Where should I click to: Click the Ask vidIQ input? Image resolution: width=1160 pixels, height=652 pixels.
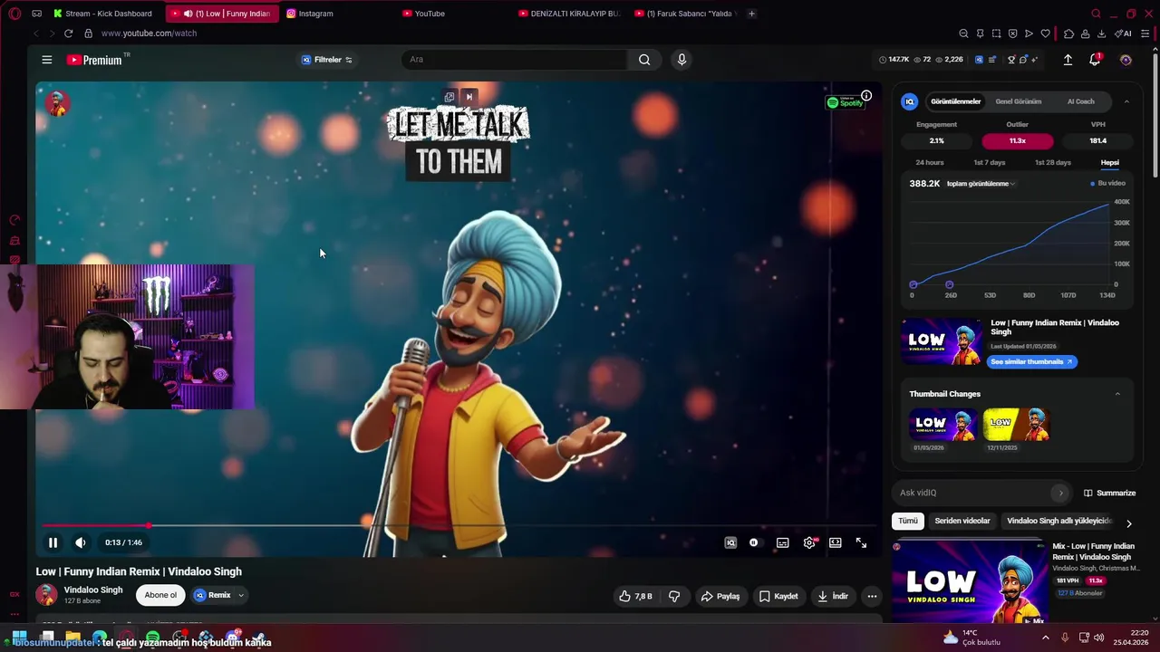(974, 493)
